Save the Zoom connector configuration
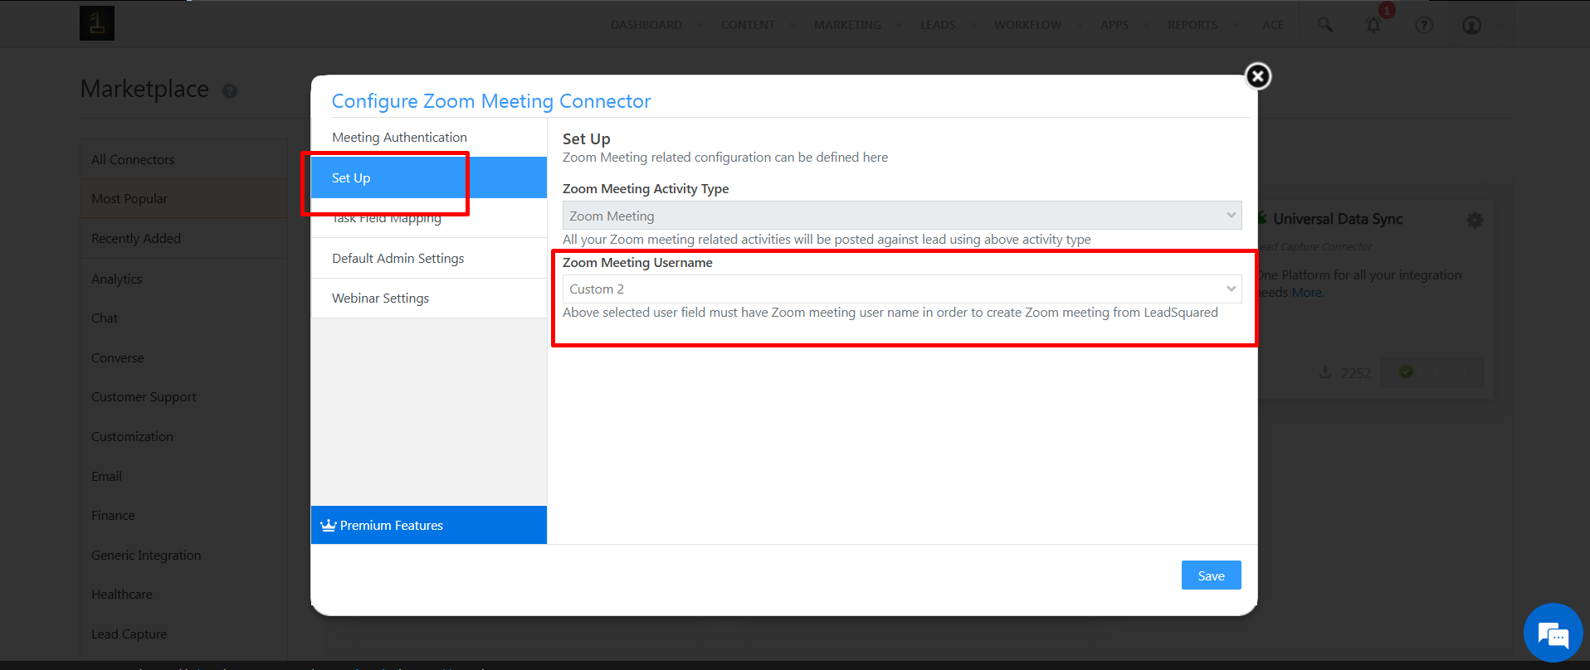 pyautogui.click(x=1211, y=575)
